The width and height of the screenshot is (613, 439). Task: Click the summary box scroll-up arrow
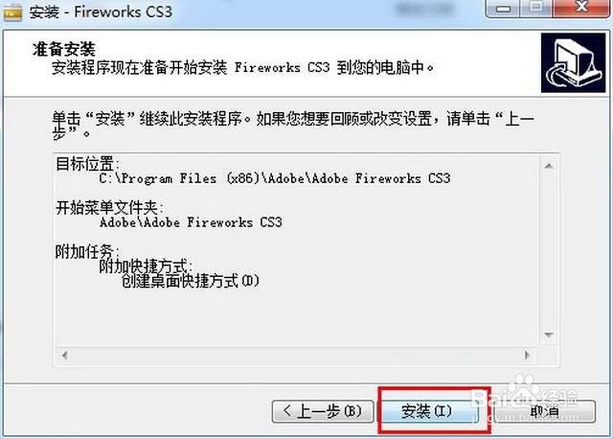click(549, 166)
